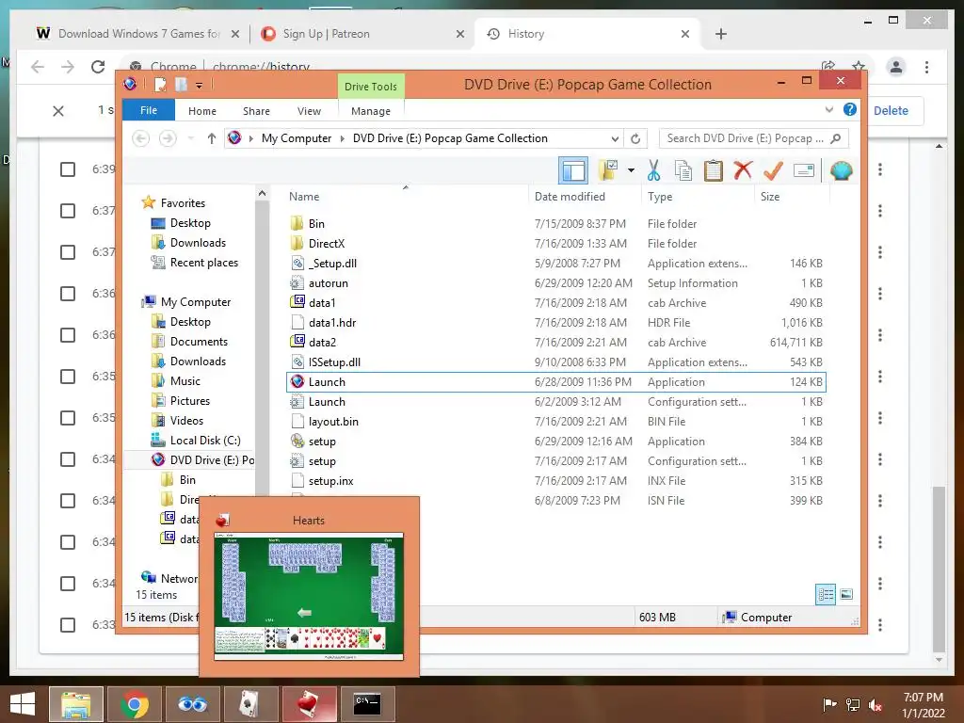Click the Hearts game taskbar icon
Viewport: 964px width, 723px height.
[x=309, y=704]
